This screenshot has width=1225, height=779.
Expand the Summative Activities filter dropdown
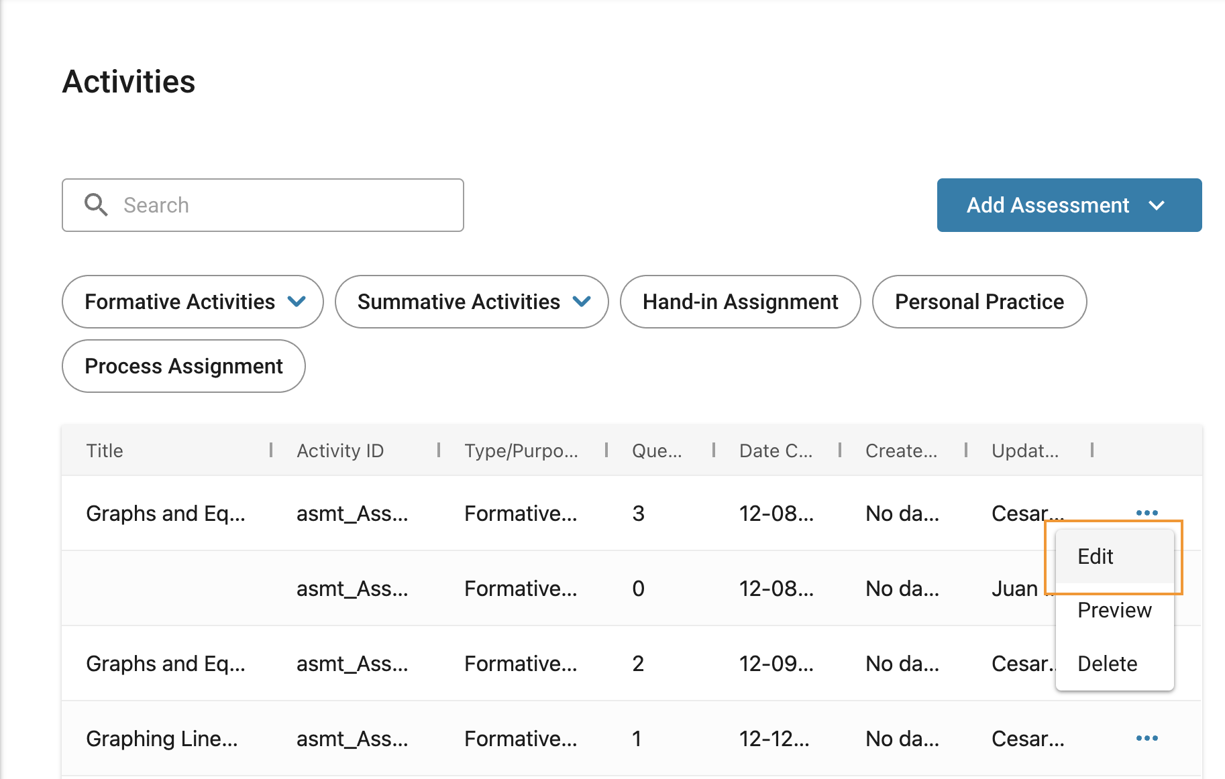coord(582,302)
